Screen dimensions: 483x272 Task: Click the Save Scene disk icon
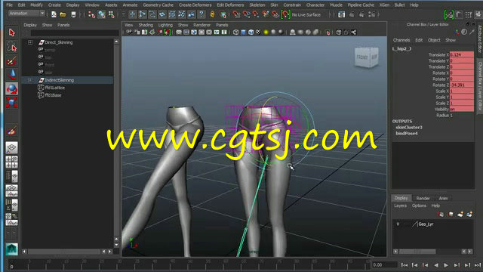(x=73, y=14)
